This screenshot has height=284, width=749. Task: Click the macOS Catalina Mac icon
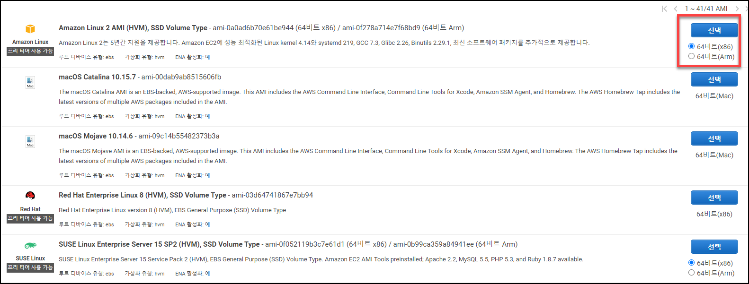30,82
